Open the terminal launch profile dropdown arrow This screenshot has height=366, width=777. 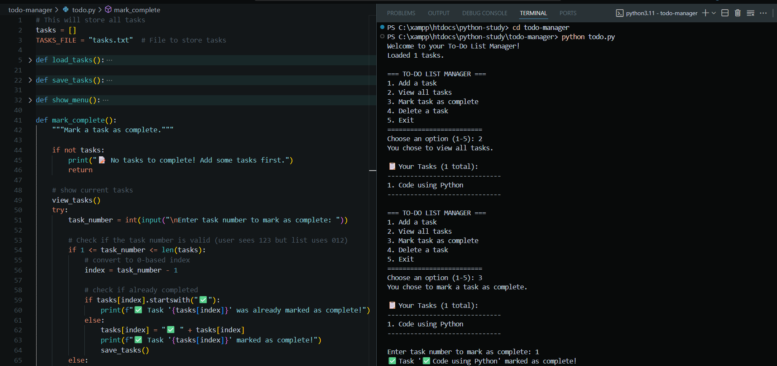click(x=714, y=13)
